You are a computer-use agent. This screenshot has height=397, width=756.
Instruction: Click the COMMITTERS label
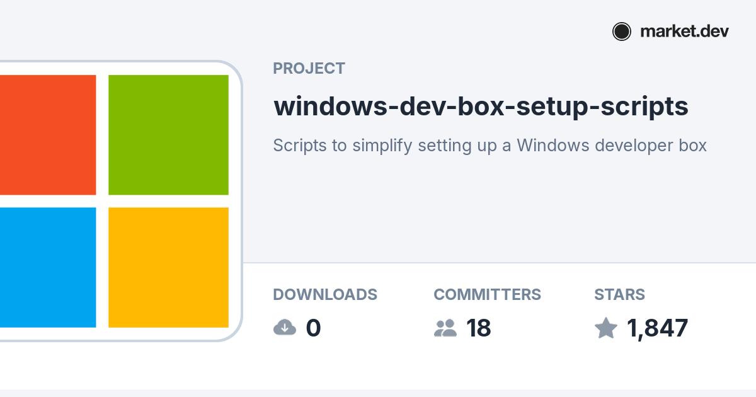tap(487, 294)
